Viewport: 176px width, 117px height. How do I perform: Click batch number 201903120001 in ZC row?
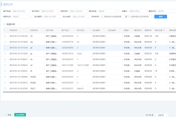99,36
